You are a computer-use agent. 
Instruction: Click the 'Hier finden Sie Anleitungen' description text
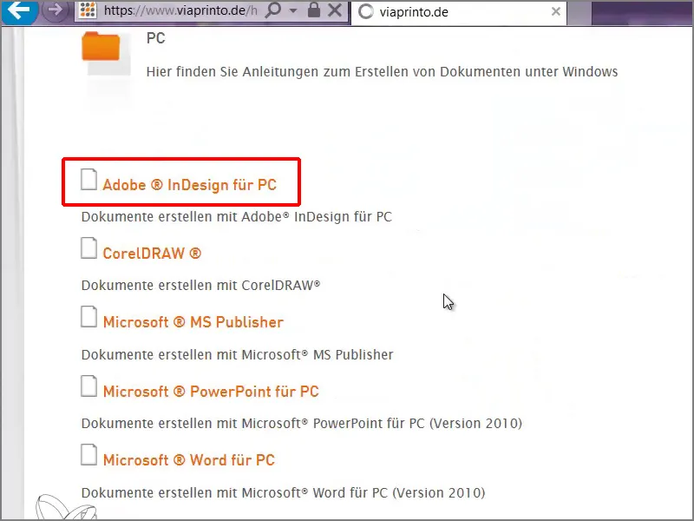click(x=382, y=72)
